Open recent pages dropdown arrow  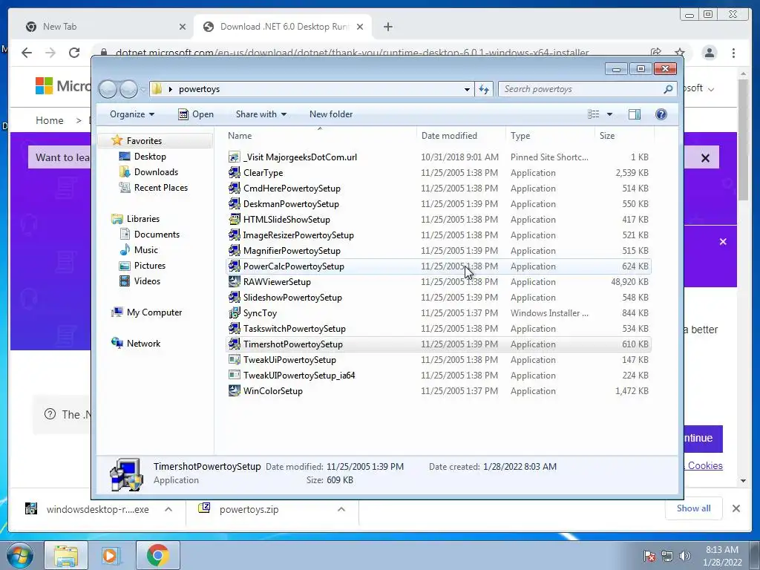143,89
